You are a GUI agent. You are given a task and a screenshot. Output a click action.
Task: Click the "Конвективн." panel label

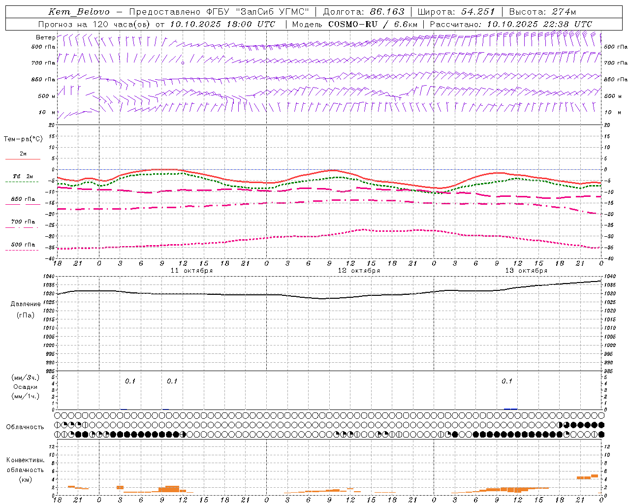pos(26,460)
